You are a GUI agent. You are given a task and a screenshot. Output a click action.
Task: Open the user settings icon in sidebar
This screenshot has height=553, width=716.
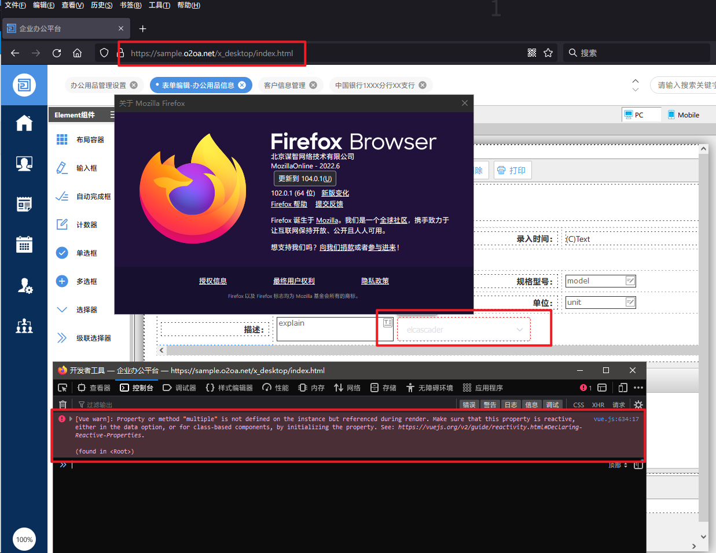24,286
